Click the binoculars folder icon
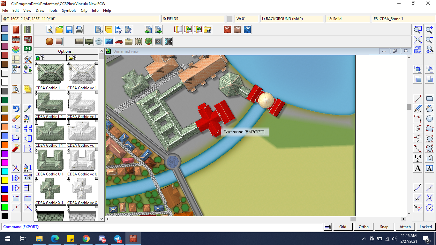The image size is (436, 245). coord(208,30)
